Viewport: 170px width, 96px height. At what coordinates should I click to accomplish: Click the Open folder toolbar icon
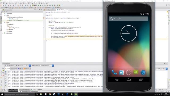click(1, 5)
